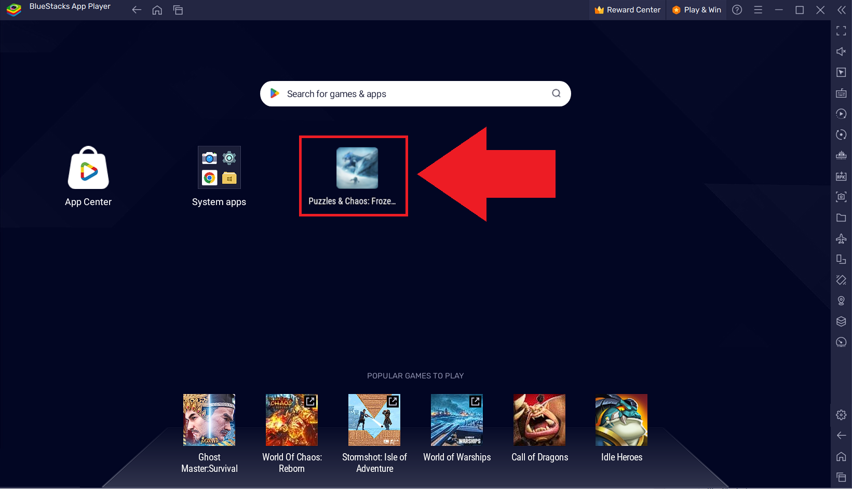Screen dimensions: 852x489
Task: Open the Media Manager folder icon
Action: (841, 218)
